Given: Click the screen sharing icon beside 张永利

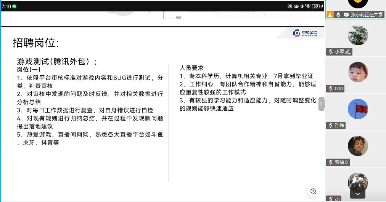Looking at the screenshot, I should 346,14.
